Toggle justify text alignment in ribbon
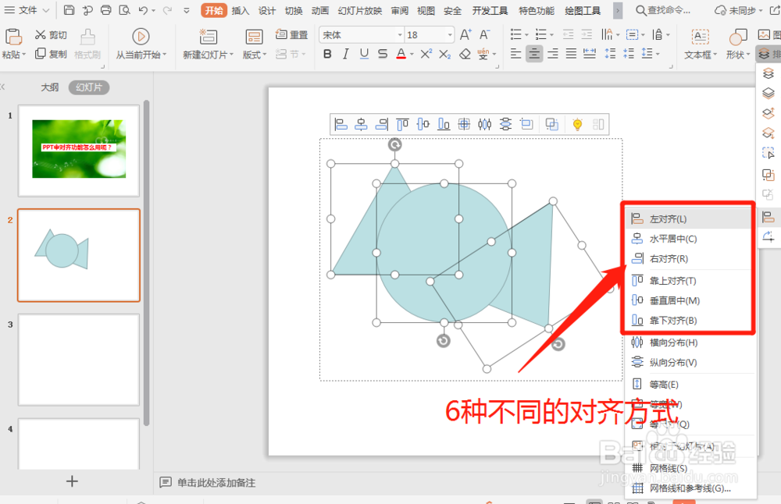The image size is (781, 504). [571, 54]
